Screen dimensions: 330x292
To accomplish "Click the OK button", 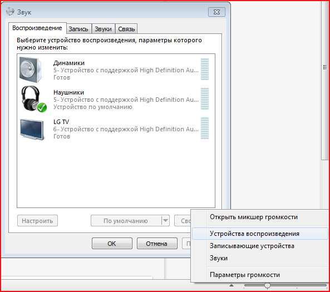I will pyautogui.click(x=112, y=244).
